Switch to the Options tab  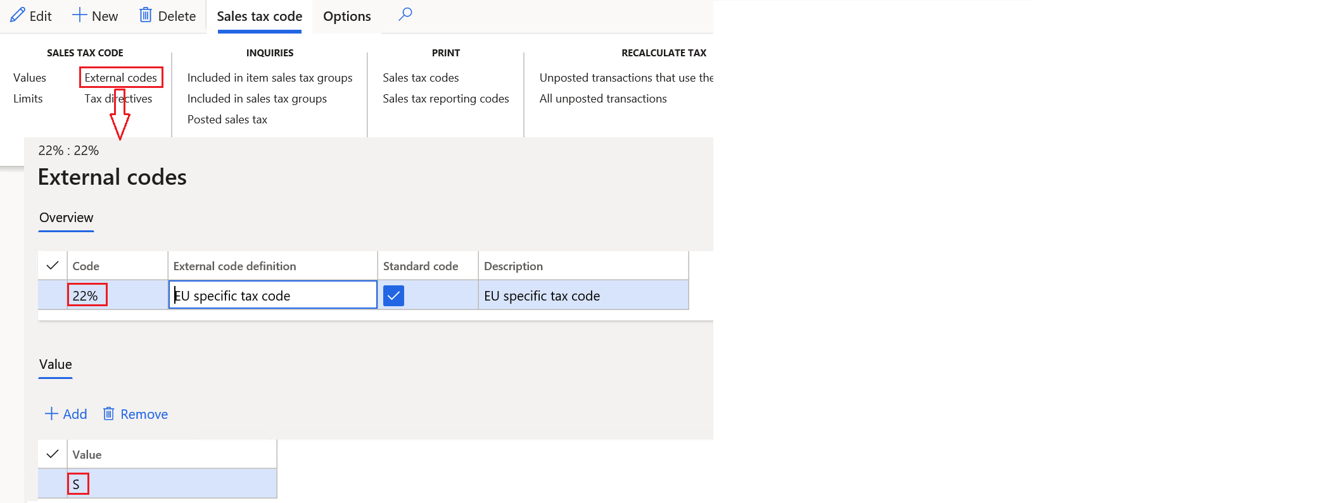[347, 16]
